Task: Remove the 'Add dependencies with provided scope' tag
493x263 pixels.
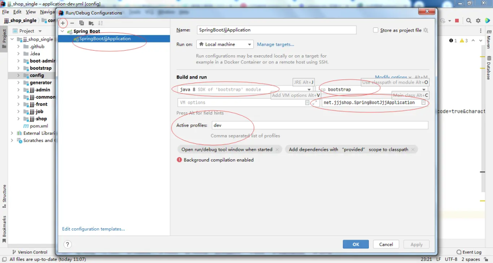Action: (413, 149)
